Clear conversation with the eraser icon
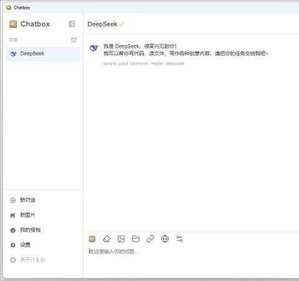 [x=107, y=239]
